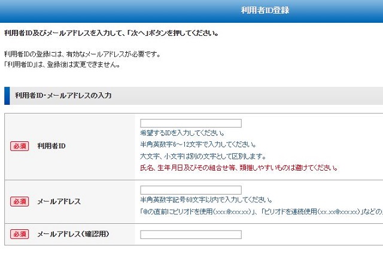Click the 利用者ID row label
Screen dimensions: 383x258
51,145
